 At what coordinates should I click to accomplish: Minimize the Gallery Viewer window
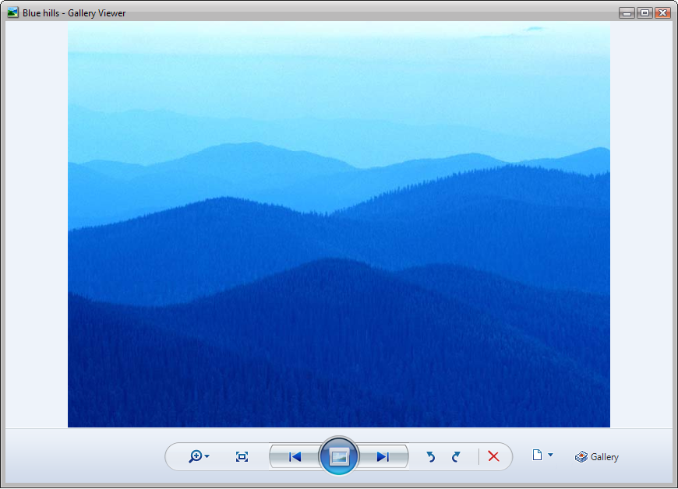click(x=627, y=13)
